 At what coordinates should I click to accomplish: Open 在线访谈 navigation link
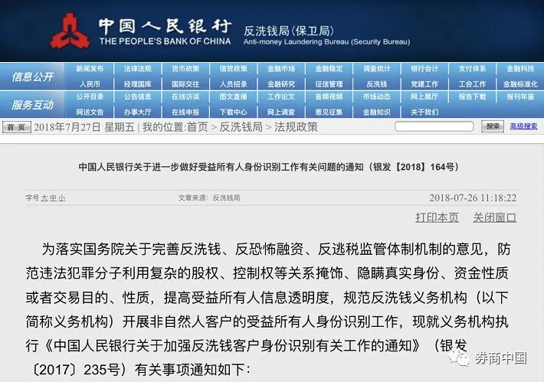point(185,96)
